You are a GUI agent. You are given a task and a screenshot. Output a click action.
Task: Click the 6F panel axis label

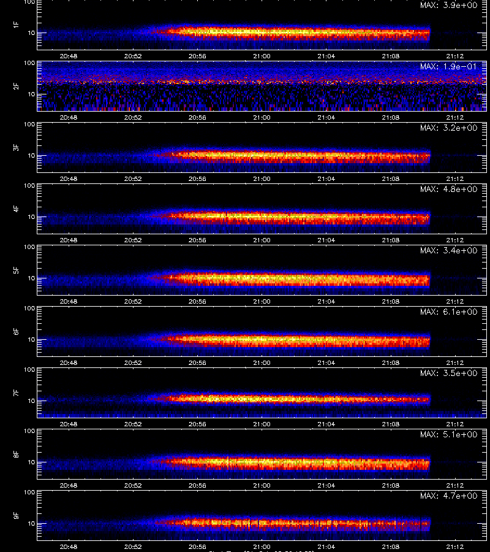tap(16, 332)
